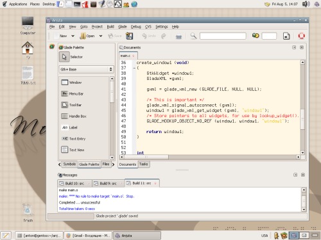Select the Window widget in palette
The width and height of the screenshot is (321, 240).
(71, 83)
